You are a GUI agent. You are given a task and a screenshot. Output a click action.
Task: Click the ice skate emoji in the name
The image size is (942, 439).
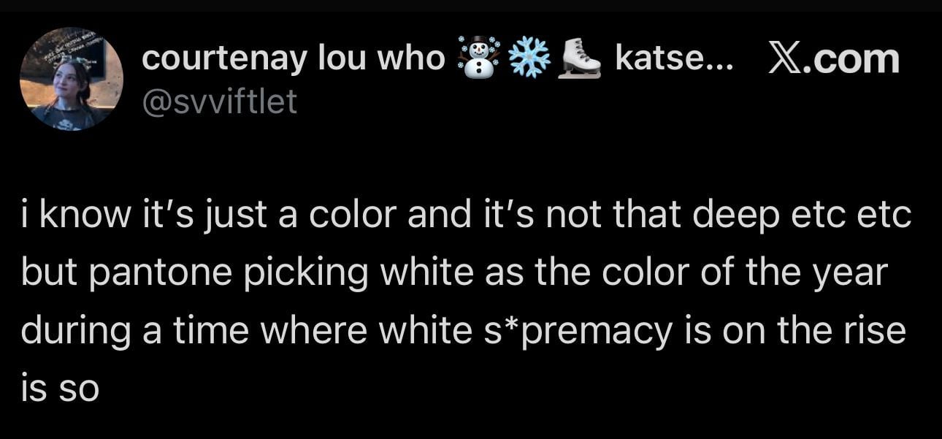tap(579, 58)
